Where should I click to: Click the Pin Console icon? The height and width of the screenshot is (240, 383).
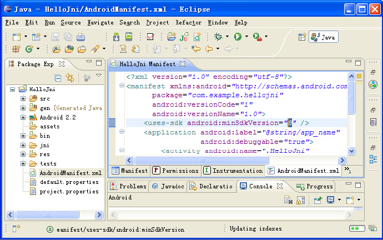point(318,200)
